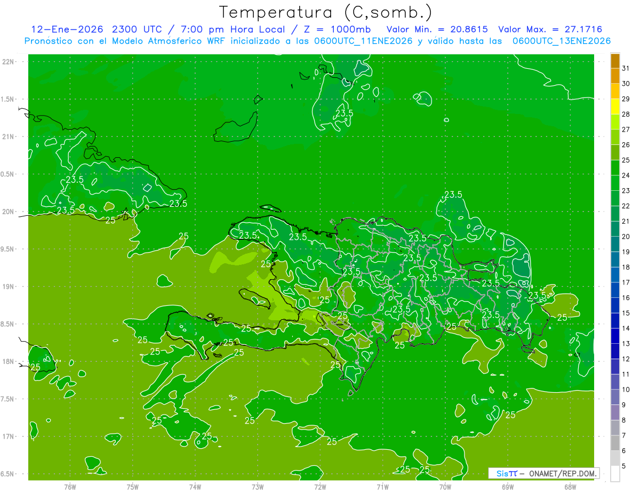Image resolution: width=640 pixels, height=494 pixels.
Task: Click legend value 10
Action: tap(626, 390)
